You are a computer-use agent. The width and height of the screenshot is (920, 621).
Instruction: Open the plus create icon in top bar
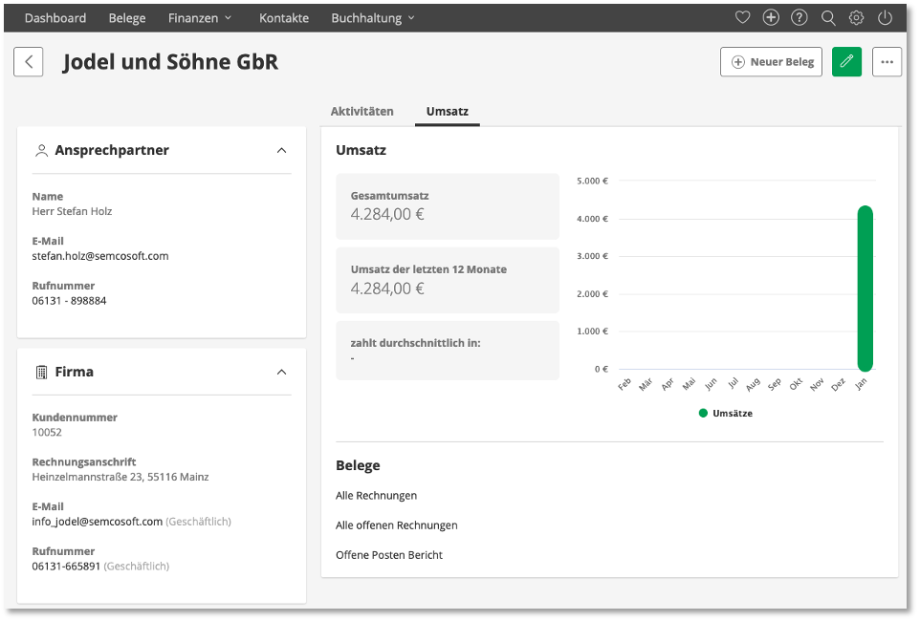771,17
